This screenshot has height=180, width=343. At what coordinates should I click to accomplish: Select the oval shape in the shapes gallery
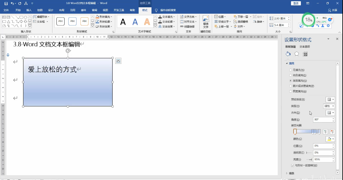pyautogui.click(x=25, y=17)
